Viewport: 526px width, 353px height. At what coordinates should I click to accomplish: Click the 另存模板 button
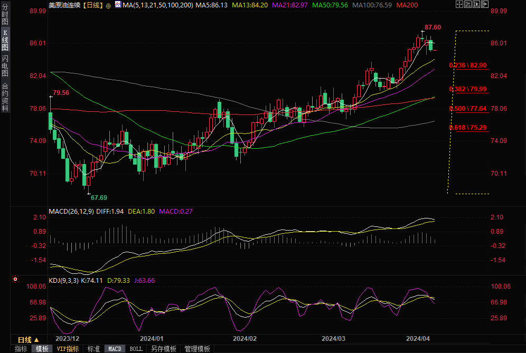pos(163,349)
